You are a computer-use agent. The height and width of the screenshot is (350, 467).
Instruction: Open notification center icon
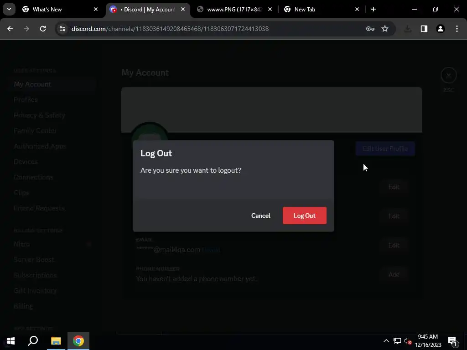[452, 341]
